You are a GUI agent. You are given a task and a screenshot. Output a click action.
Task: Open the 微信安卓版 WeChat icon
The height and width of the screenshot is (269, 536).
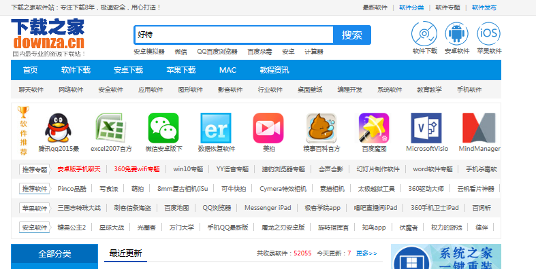(163, 128)
